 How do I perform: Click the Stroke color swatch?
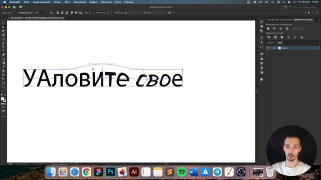pyautogui.click(x=5, y=100)
